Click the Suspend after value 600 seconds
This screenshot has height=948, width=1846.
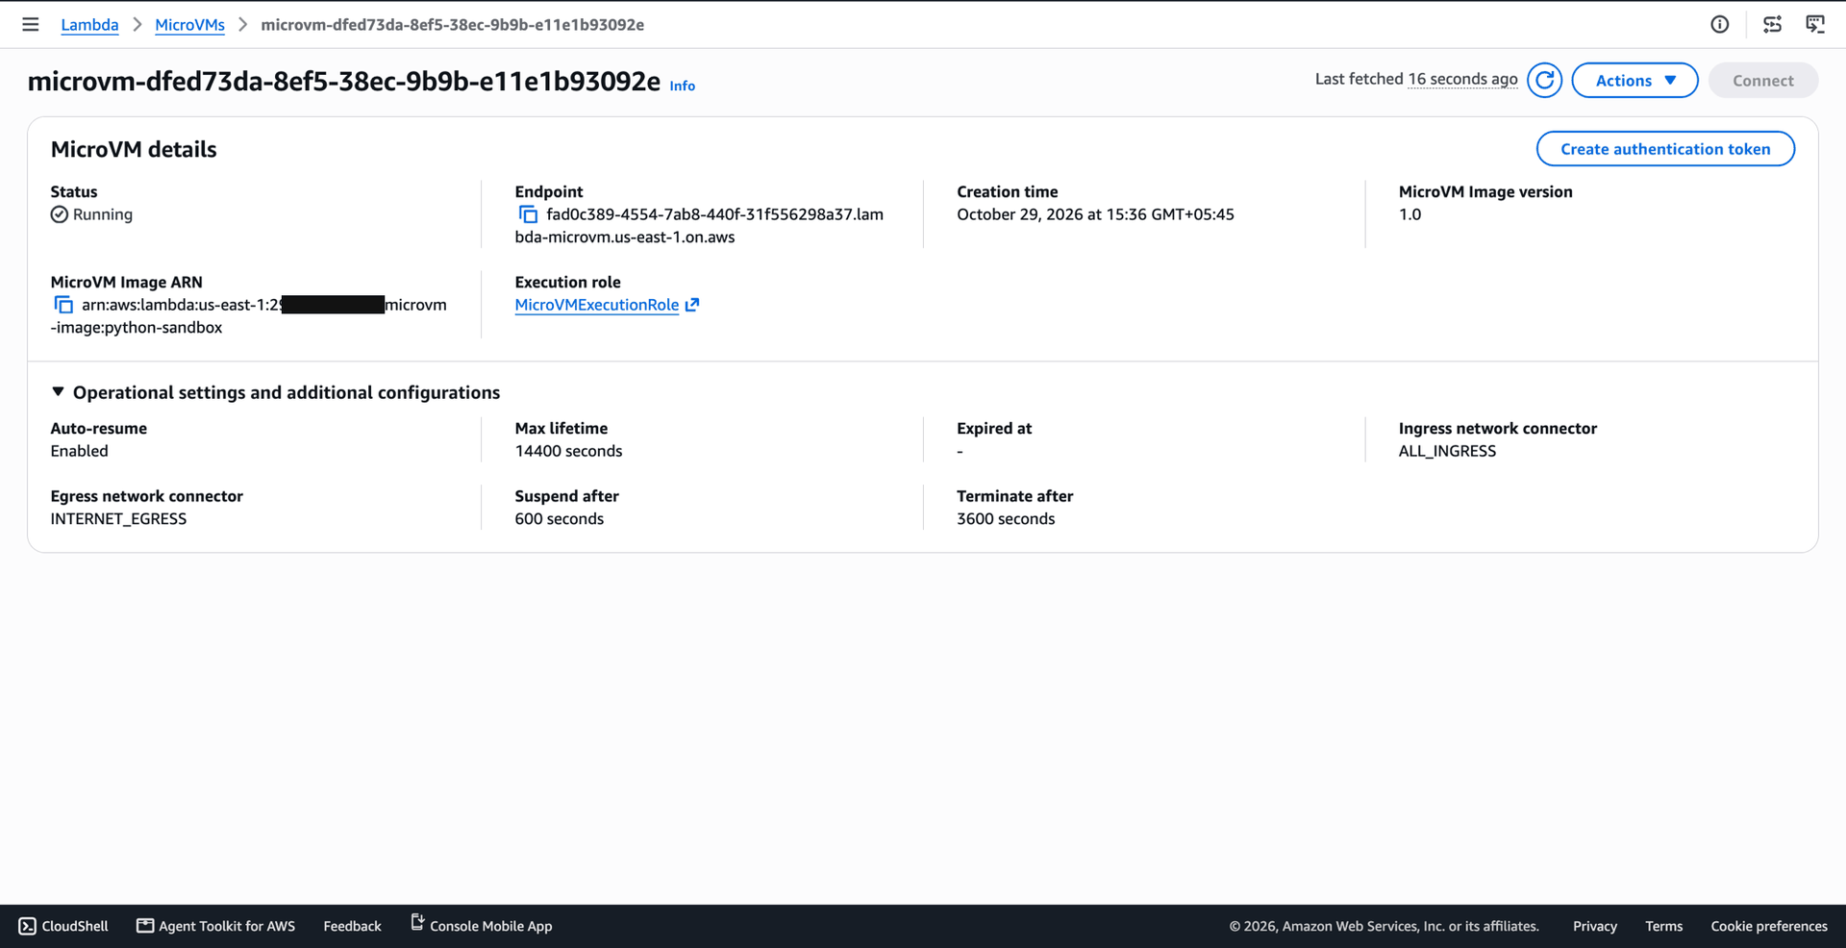click(560, 518)
